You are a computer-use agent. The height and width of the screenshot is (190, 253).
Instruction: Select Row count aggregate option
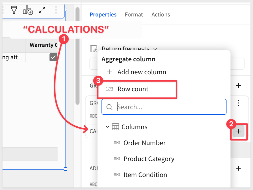click(x=133, y=89)
